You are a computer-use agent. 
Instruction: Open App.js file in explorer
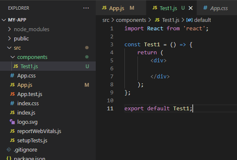(48, 85)
